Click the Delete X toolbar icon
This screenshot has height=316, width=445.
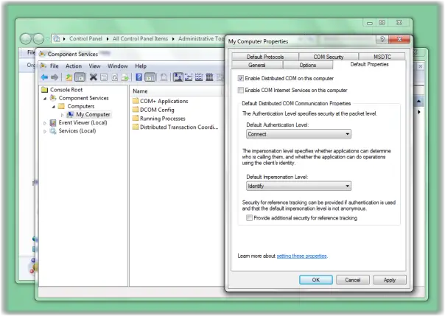tap(93, 77)
